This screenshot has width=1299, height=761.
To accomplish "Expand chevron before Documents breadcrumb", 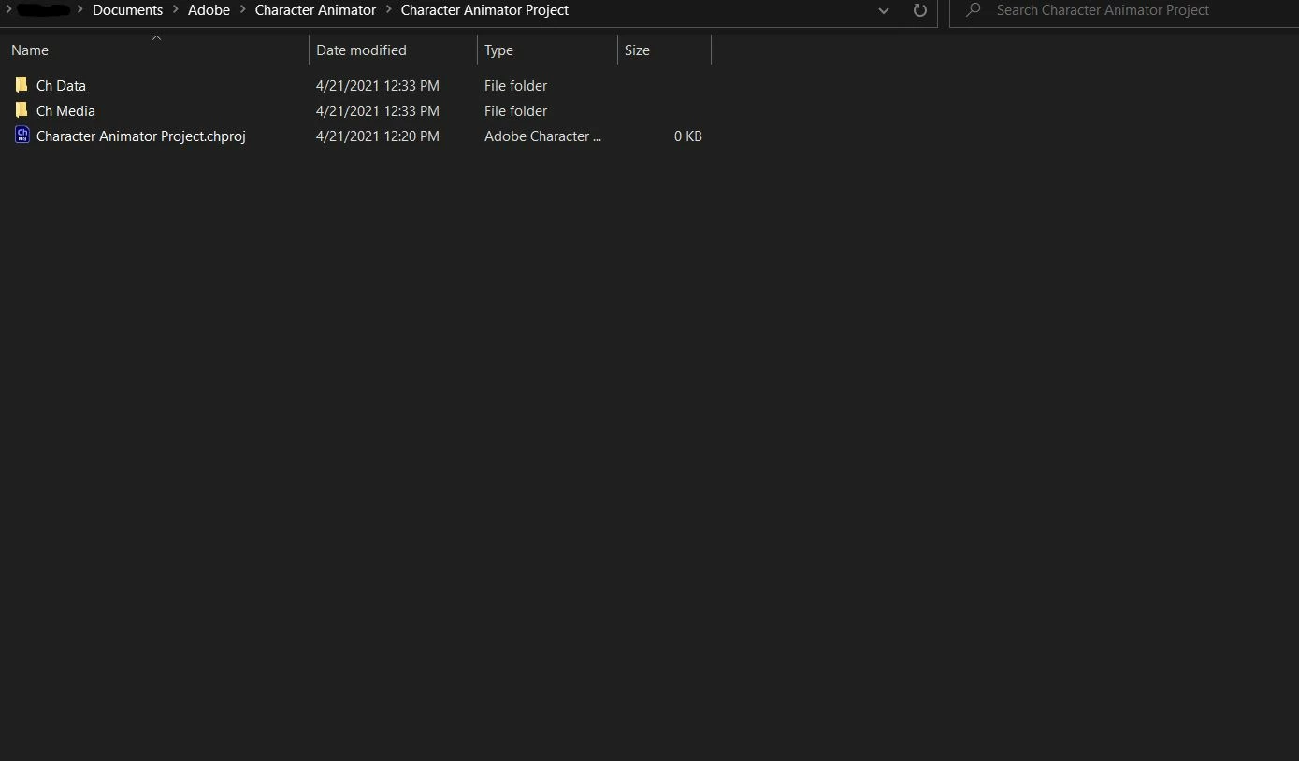I will (80, 10).
